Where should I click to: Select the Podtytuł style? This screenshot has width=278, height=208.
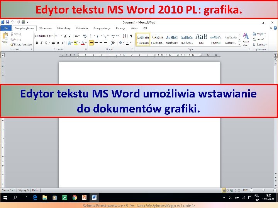(216, 39)
